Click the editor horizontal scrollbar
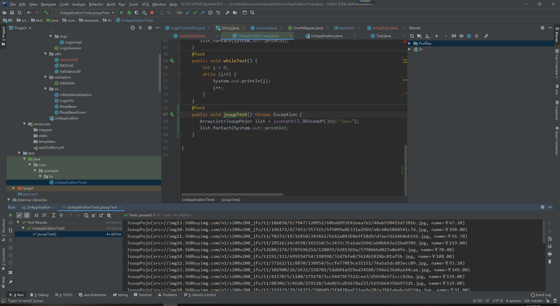 click(x=232, y=194)
